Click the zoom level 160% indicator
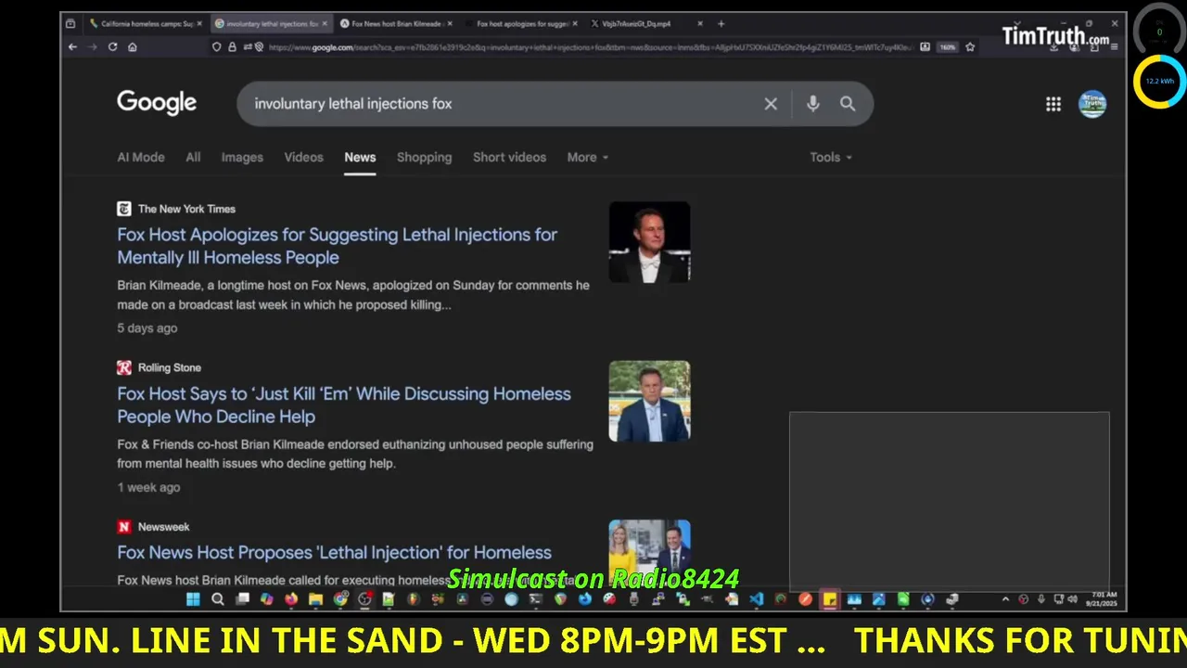Image resolution: width=1187 pixels, height=668 pixels. click(x=947, y=47)
